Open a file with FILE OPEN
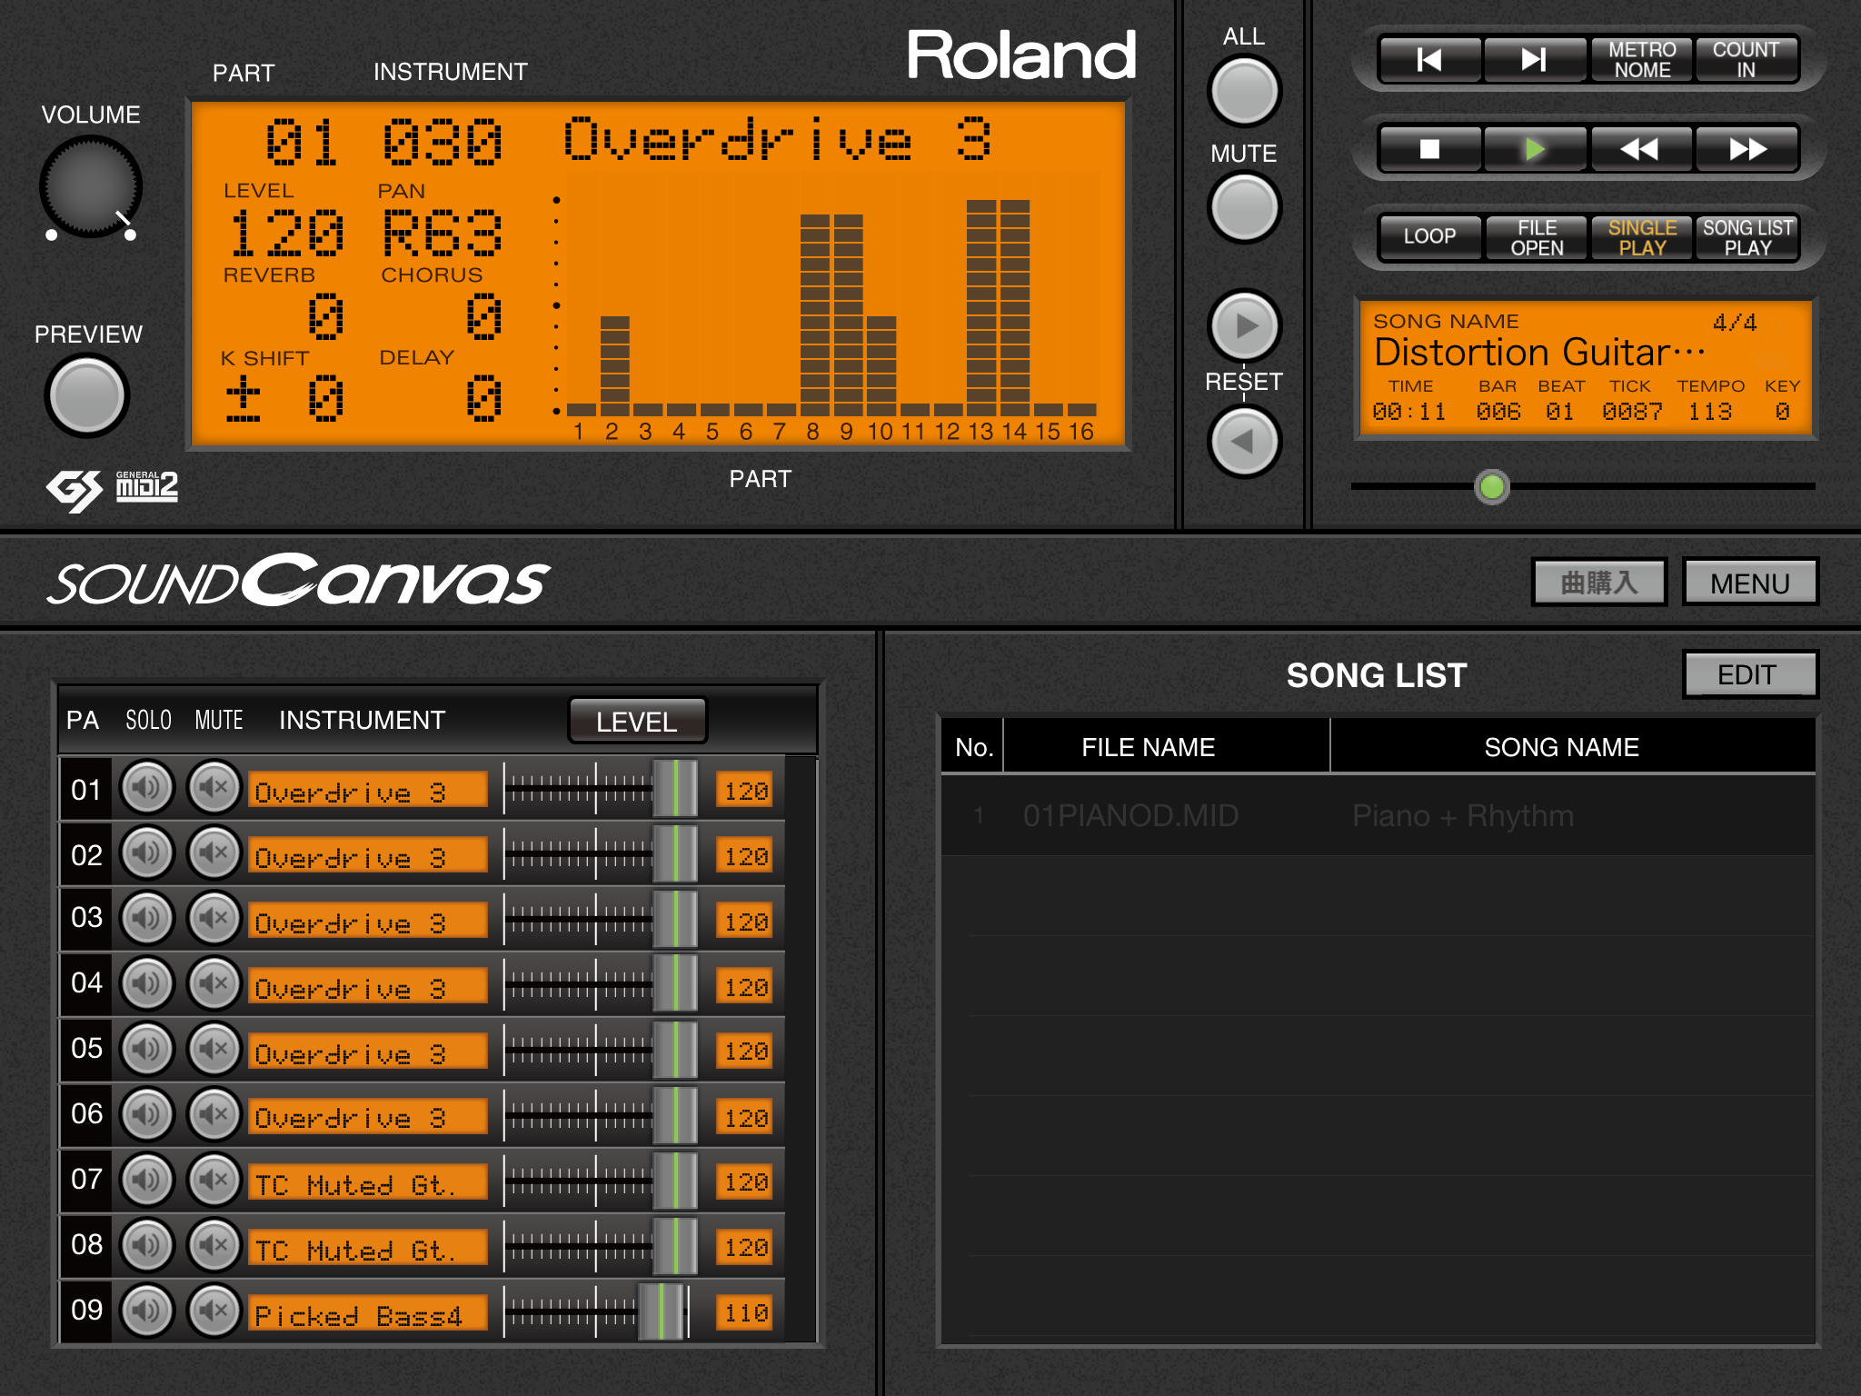Viewport: 1861px width, 1396px height. pos(1537,237)
